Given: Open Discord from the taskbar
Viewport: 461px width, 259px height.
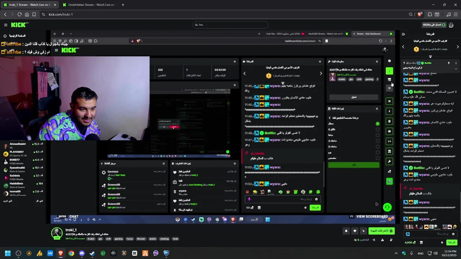Looking at the screenshot, I should pyautogui.click(x=82, y=253).
